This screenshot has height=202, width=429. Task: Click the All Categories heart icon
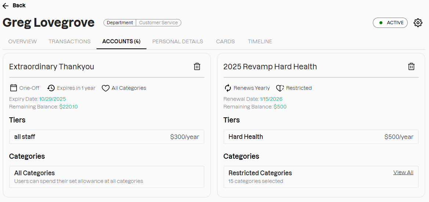click(106, 88)
